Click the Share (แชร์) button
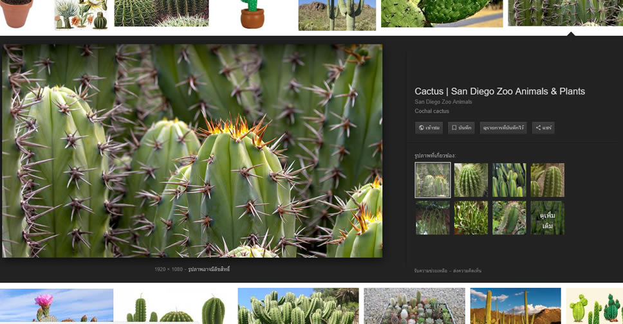 coord(543,128)
